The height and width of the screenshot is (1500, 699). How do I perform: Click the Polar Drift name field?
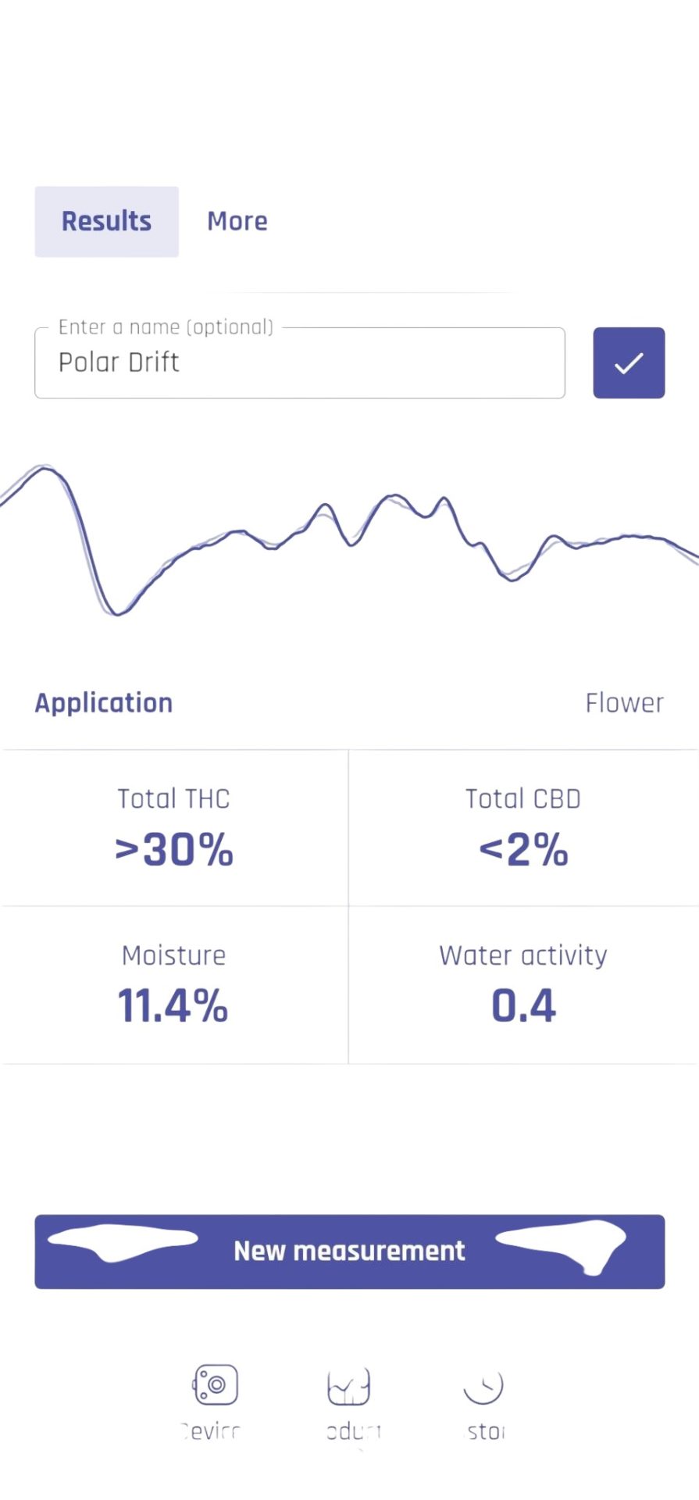point(300,362)
